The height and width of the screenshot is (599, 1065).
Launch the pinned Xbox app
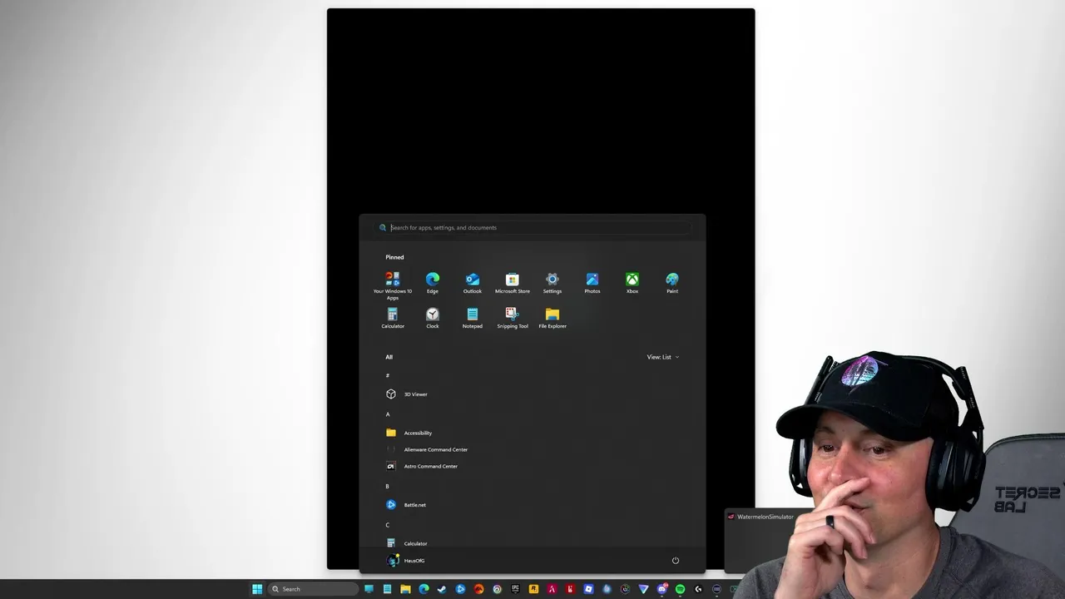pos(632,283)
